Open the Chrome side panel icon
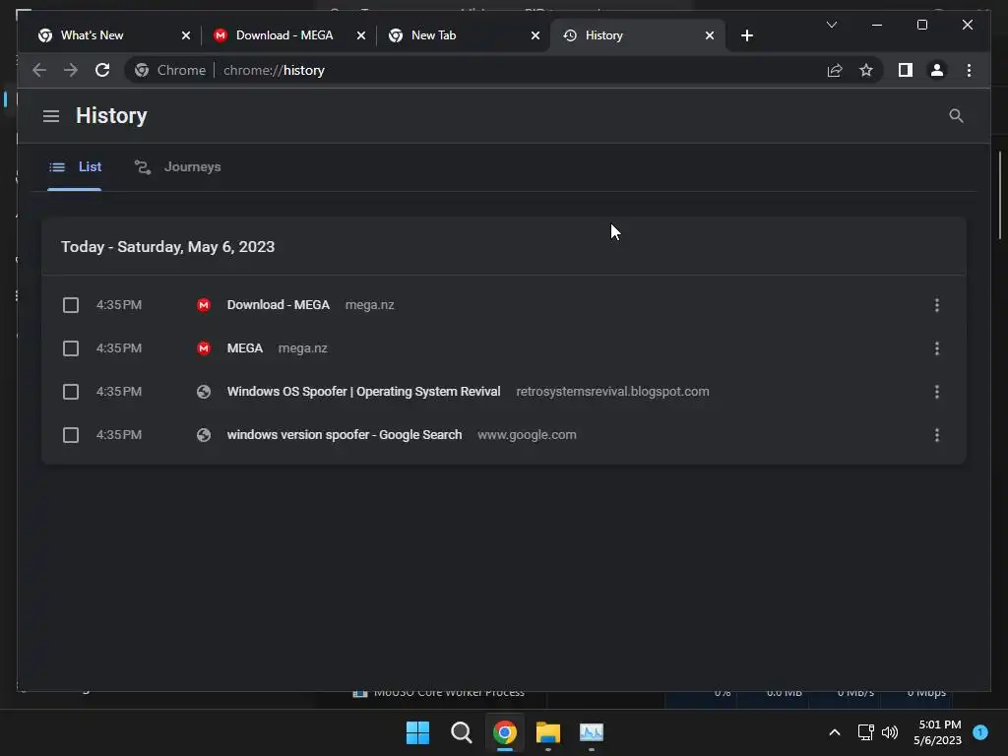Image resolution: width=1008 pixels, height=756 pixels. pos(906,70)
